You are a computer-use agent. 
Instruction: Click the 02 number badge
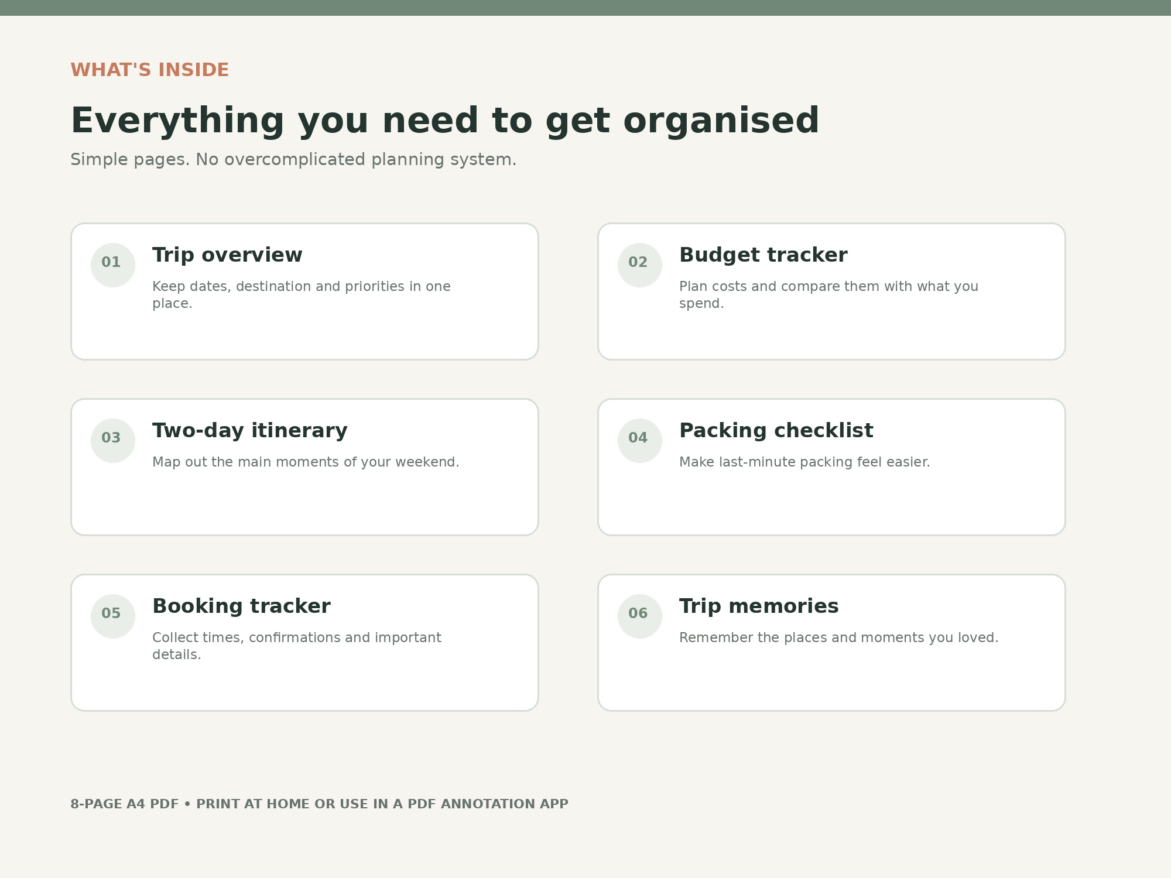coord(640,265)
